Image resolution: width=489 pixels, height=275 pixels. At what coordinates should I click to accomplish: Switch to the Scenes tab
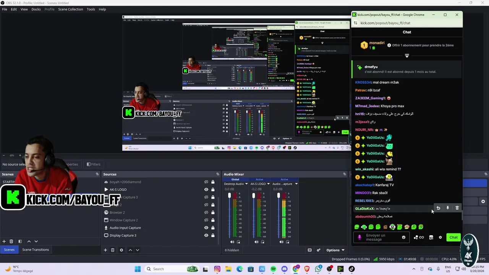[9, 250]
